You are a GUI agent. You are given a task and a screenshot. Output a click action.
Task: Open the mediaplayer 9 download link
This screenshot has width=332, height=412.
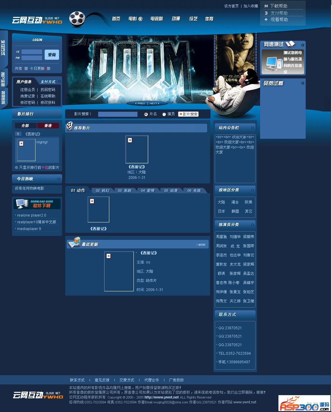click(x=29, y=229)
